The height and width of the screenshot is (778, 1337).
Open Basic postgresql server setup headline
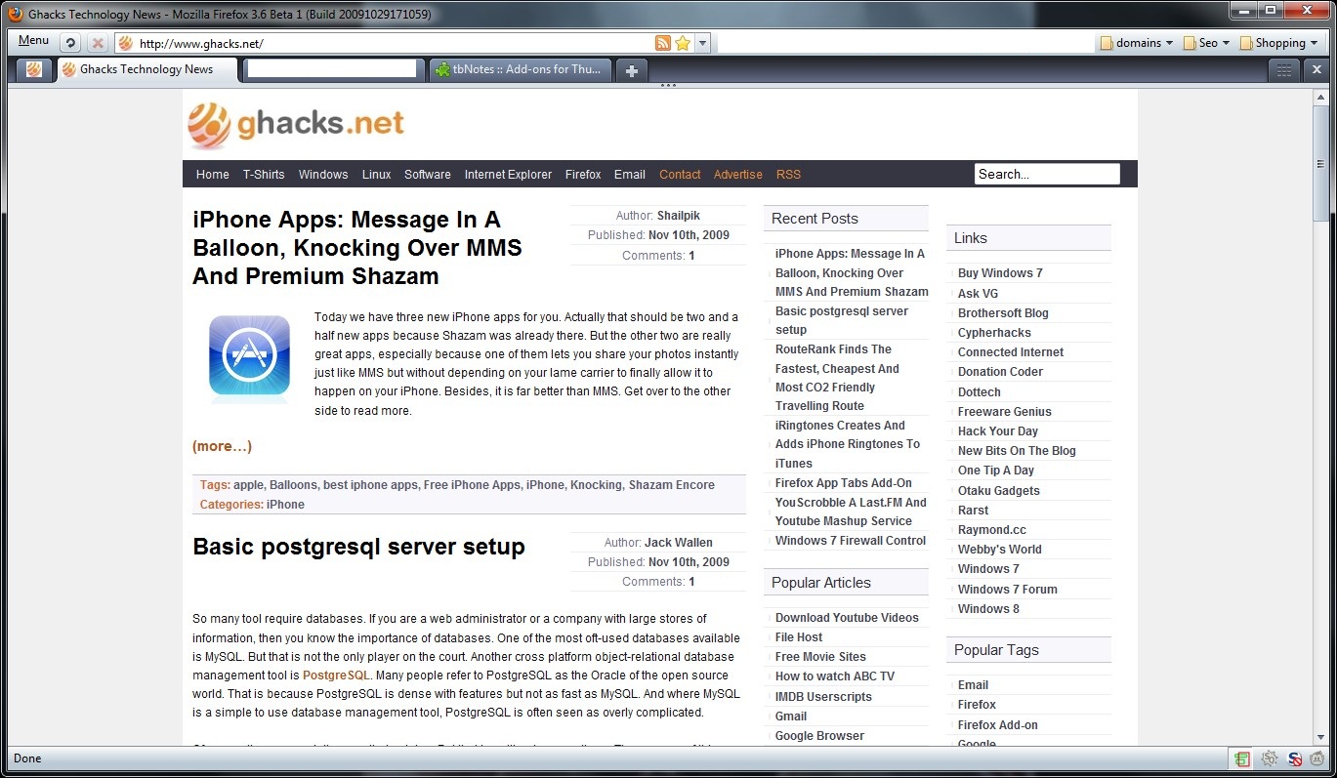358,547
